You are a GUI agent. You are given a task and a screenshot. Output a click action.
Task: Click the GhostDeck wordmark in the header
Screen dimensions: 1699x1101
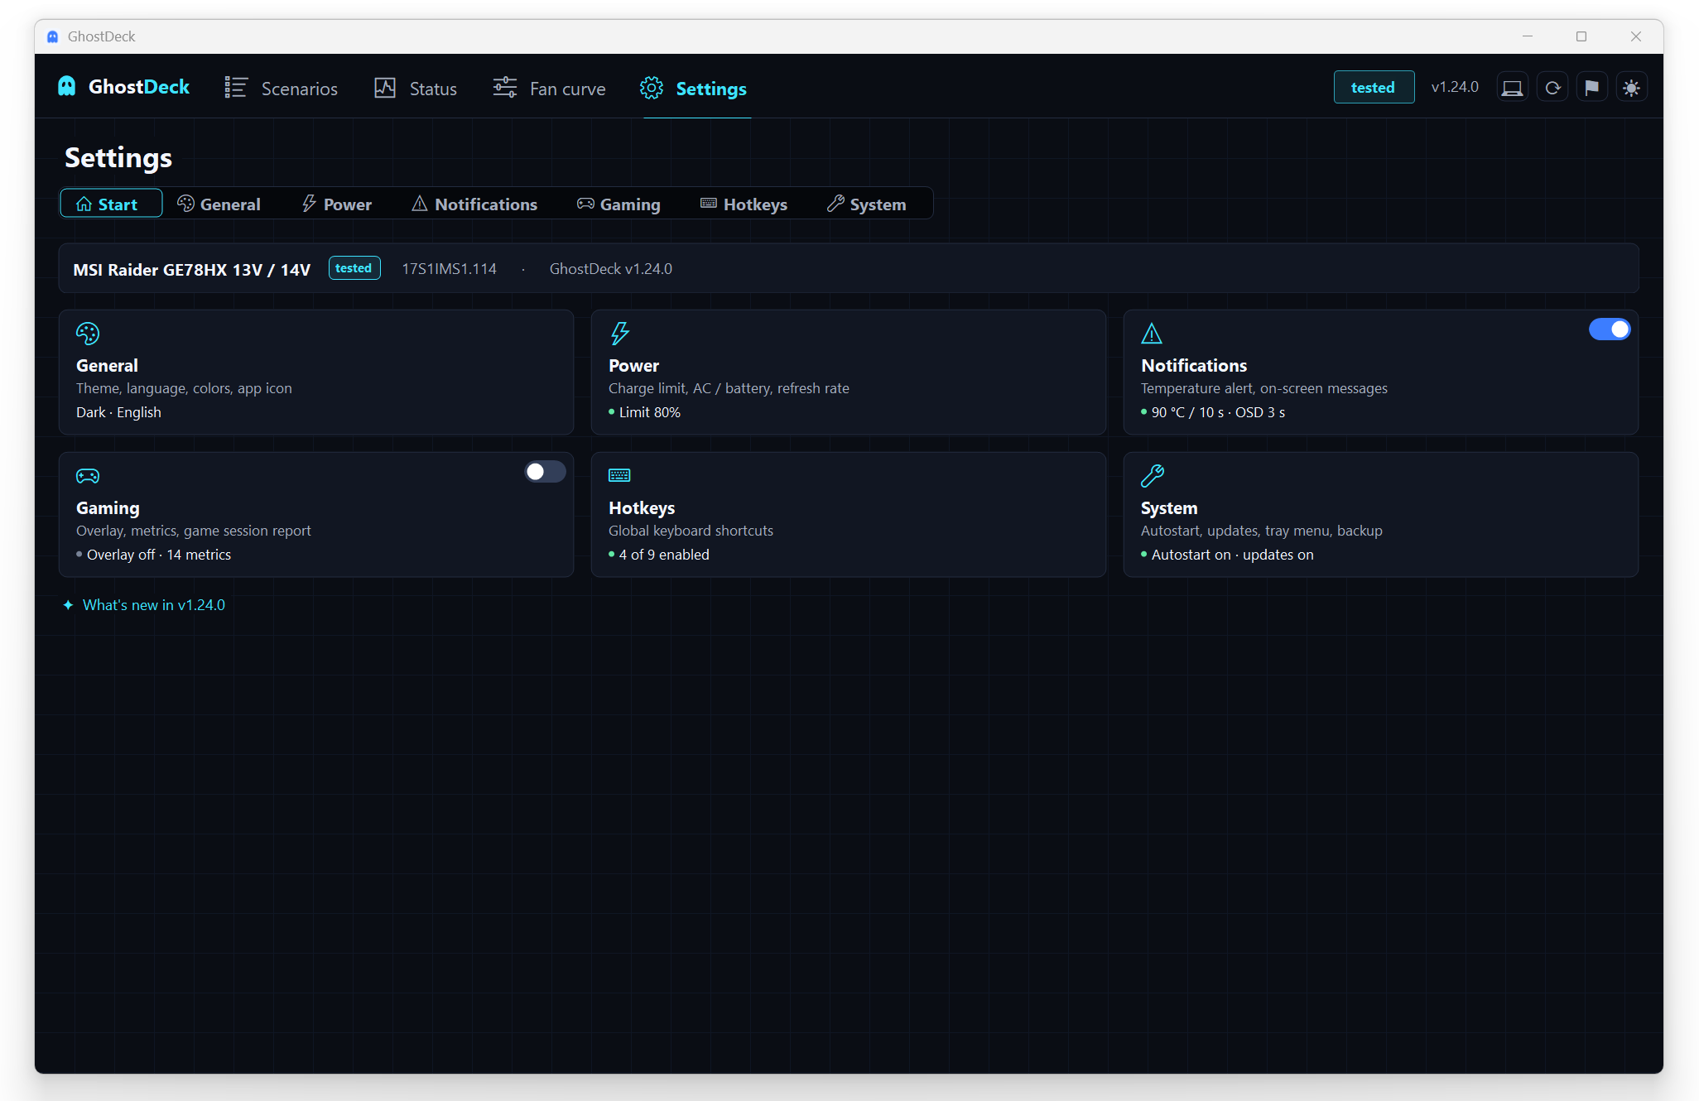[x=139, y=87]
